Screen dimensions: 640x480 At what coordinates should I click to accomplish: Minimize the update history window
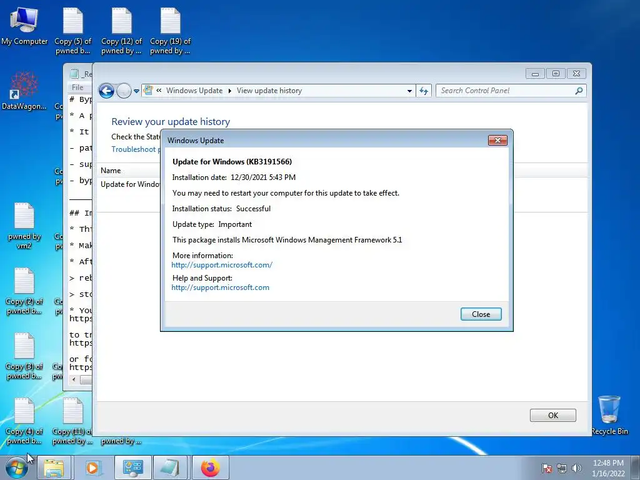[x=535, y=74]
